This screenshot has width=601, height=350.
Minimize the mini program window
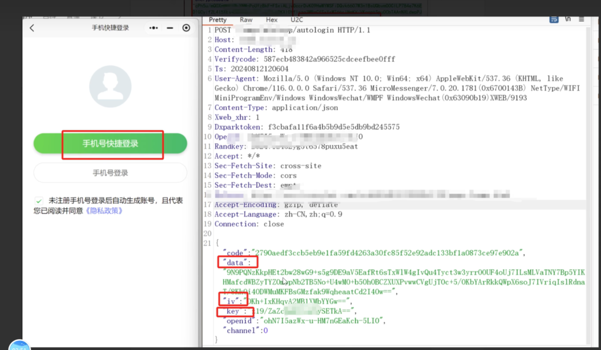tap(170, 28)
